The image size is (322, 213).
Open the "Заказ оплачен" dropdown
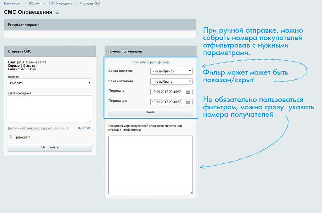click(171, 71)
